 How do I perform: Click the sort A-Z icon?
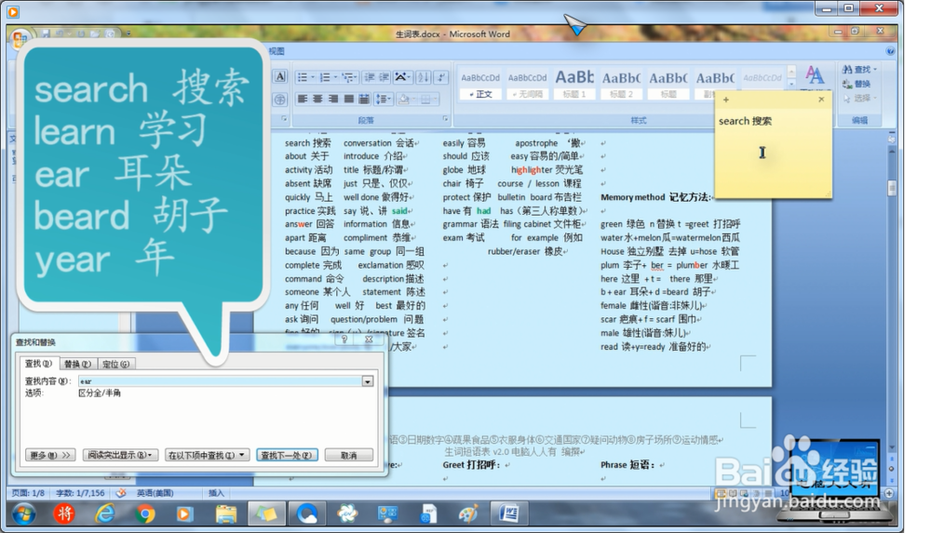424,77
